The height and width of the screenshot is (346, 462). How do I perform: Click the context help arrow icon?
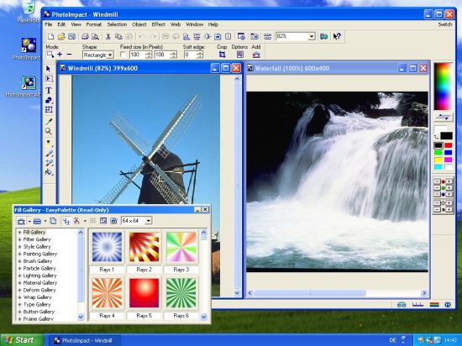point(337,36)
